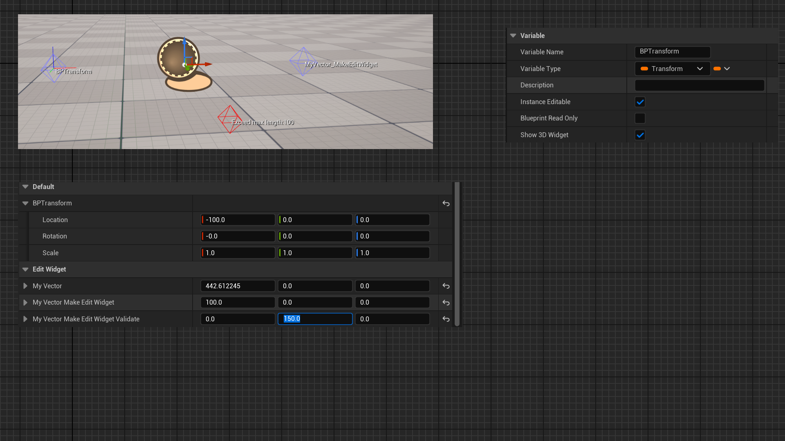Collapse the Default category
Screen dimensions: 785x441
pyautogui.click(x=25, y=187)
